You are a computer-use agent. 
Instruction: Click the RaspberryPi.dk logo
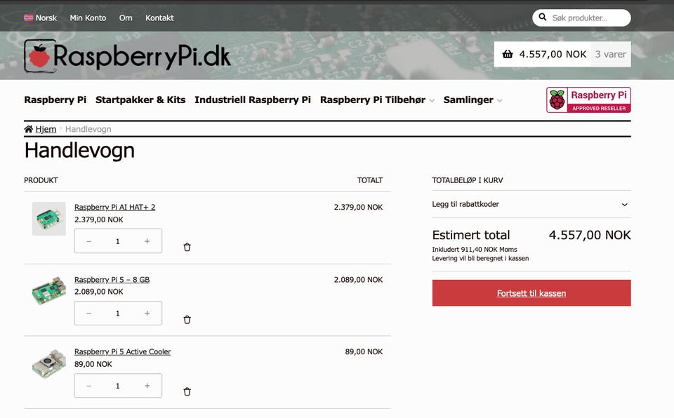(x=127, y=56)
